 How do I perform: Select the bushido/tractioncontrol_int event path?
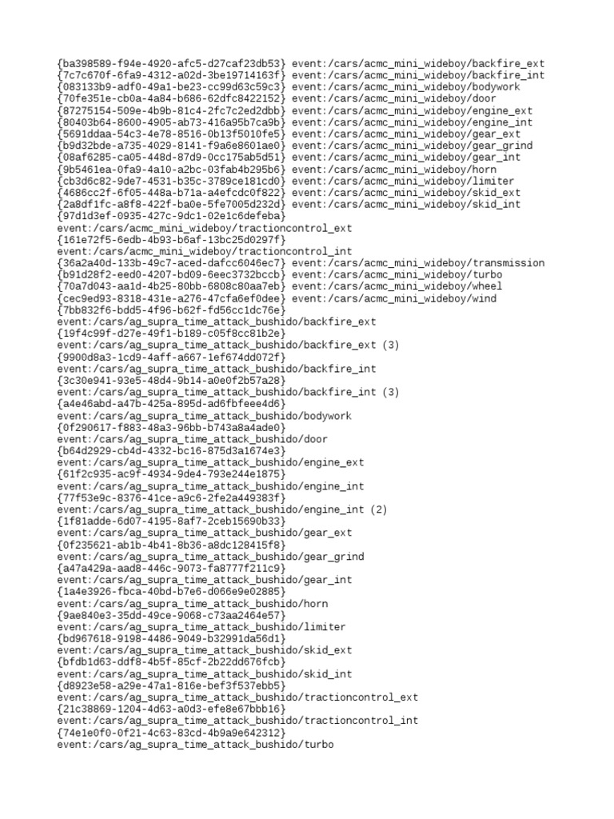pyautogui.click(x=237, y=721)
